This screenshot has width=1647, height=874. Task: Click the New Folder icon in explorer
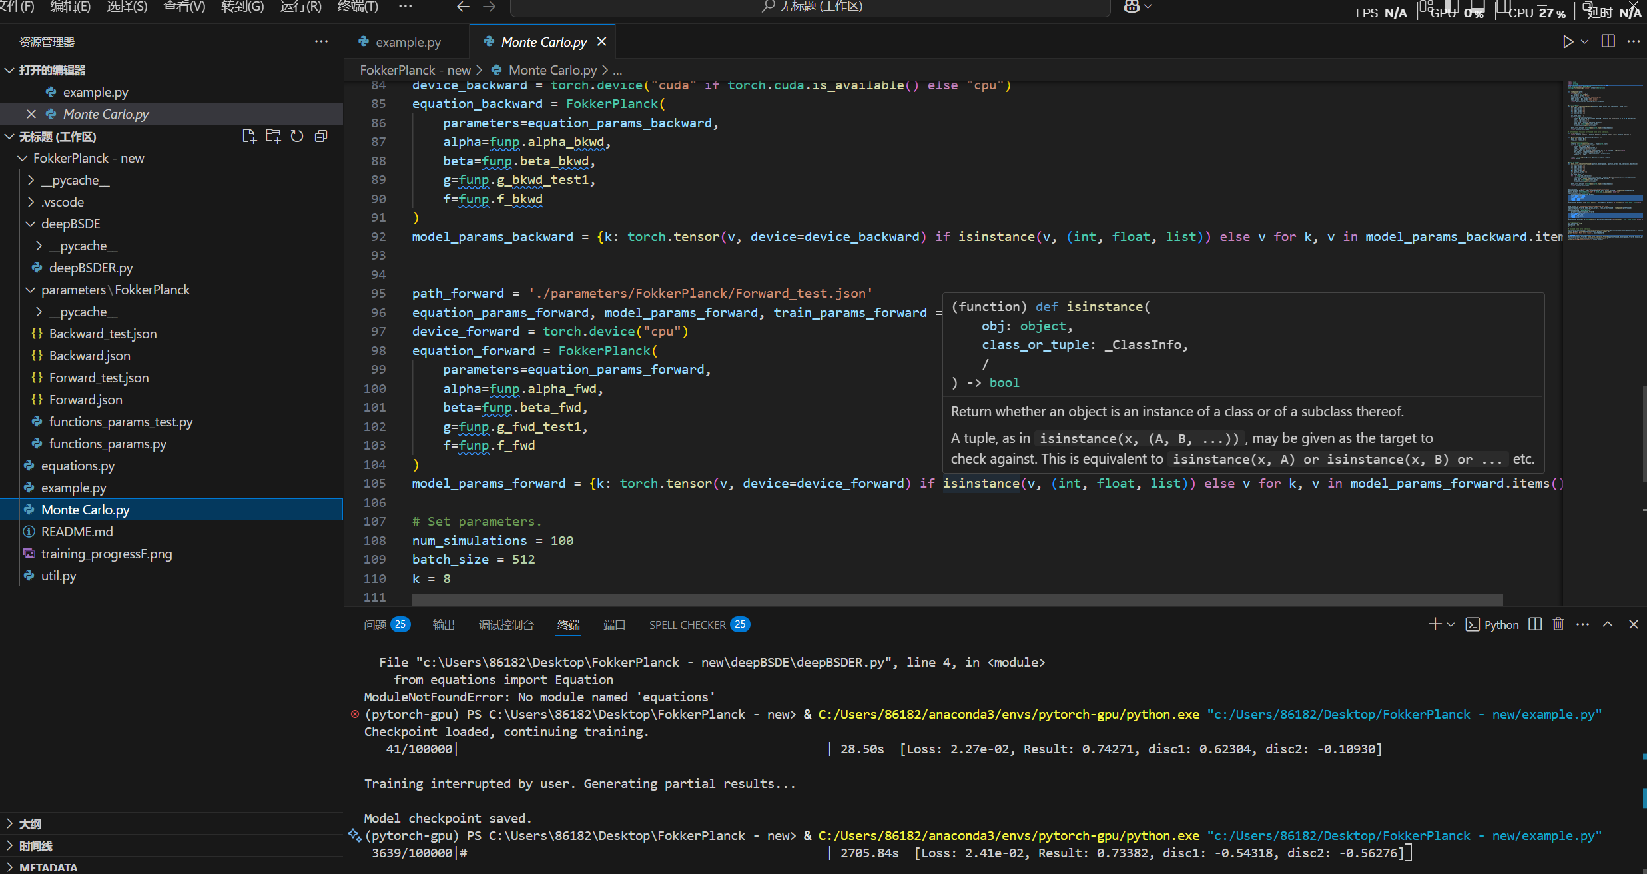[x=273, y=137]
